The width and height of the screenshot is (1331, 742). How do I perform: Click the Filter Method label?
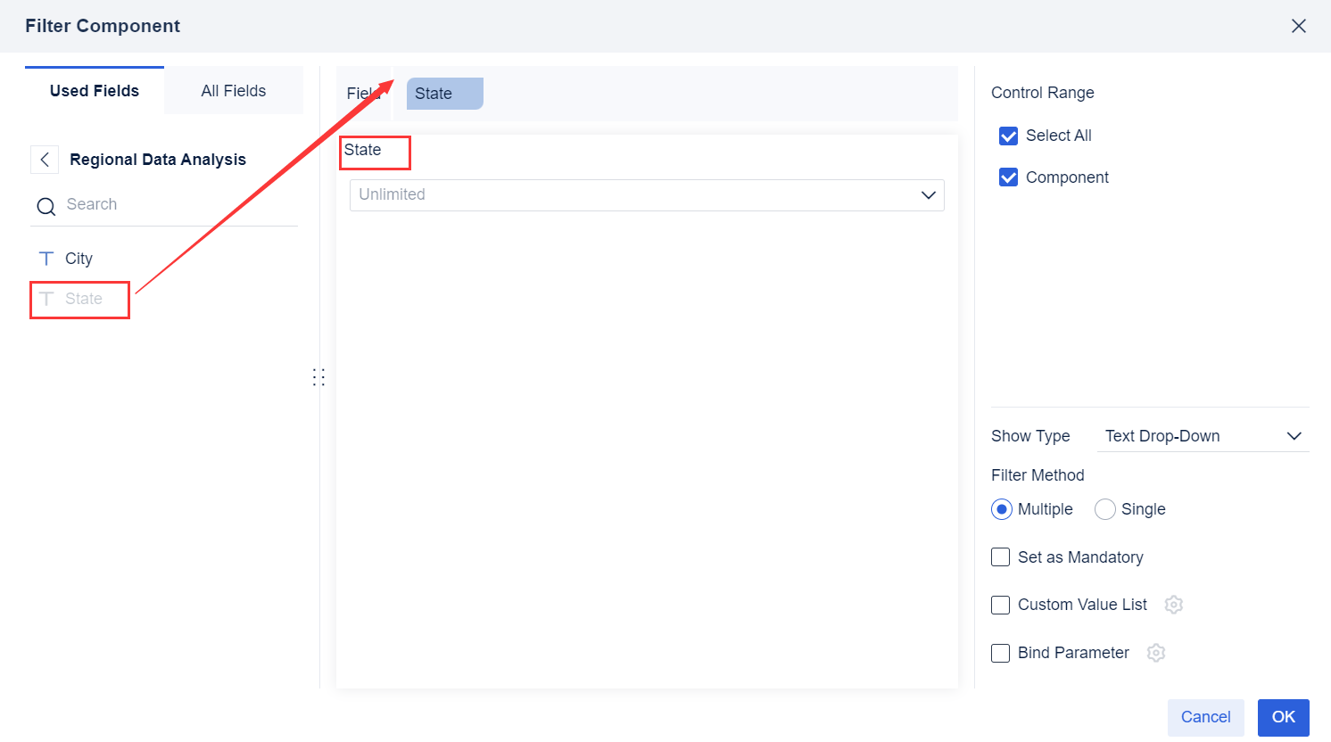tap(1038, 475)
